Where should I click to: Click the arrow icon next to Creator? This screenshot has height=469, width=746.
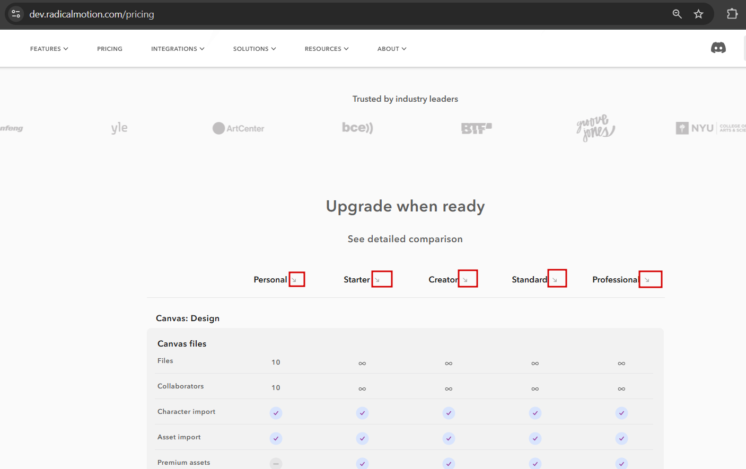(x=465, y=280)
